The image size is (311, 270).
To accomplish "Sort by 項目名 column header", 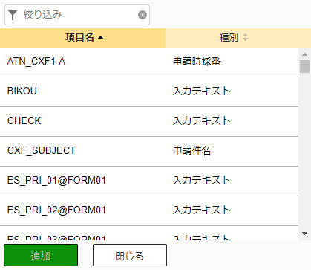I will [x=82, y=38].
